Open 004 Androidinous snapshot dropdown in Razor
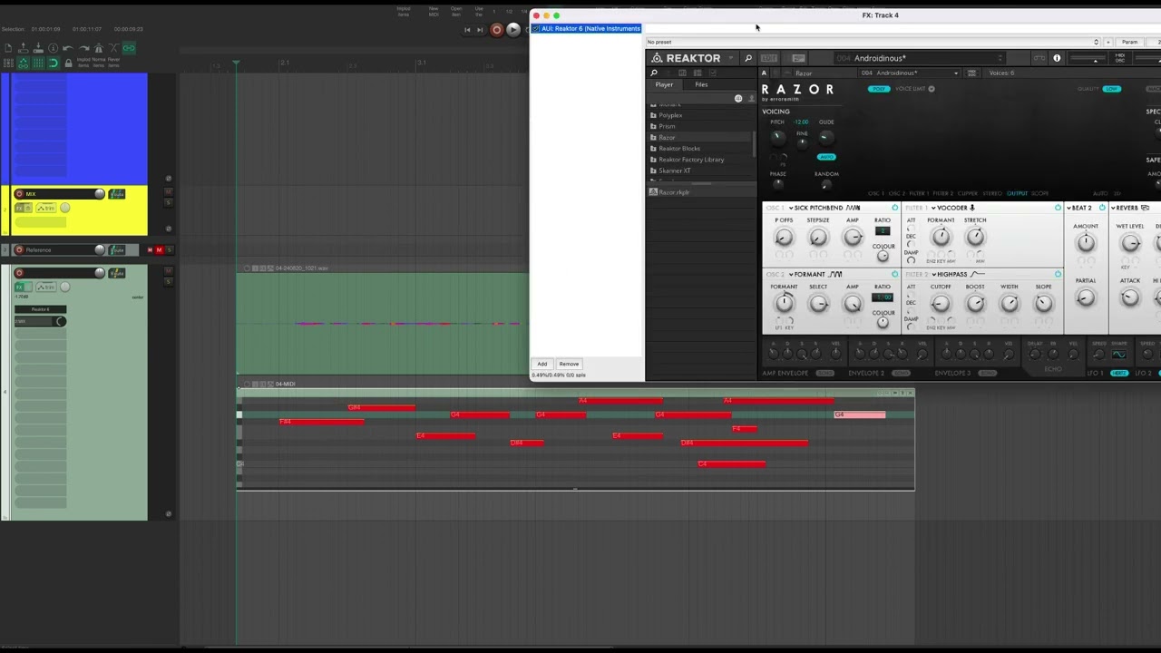 coord(909,73)
